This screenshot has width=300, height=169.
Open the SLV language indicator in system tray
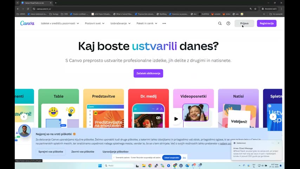click(x=254, y=165)
